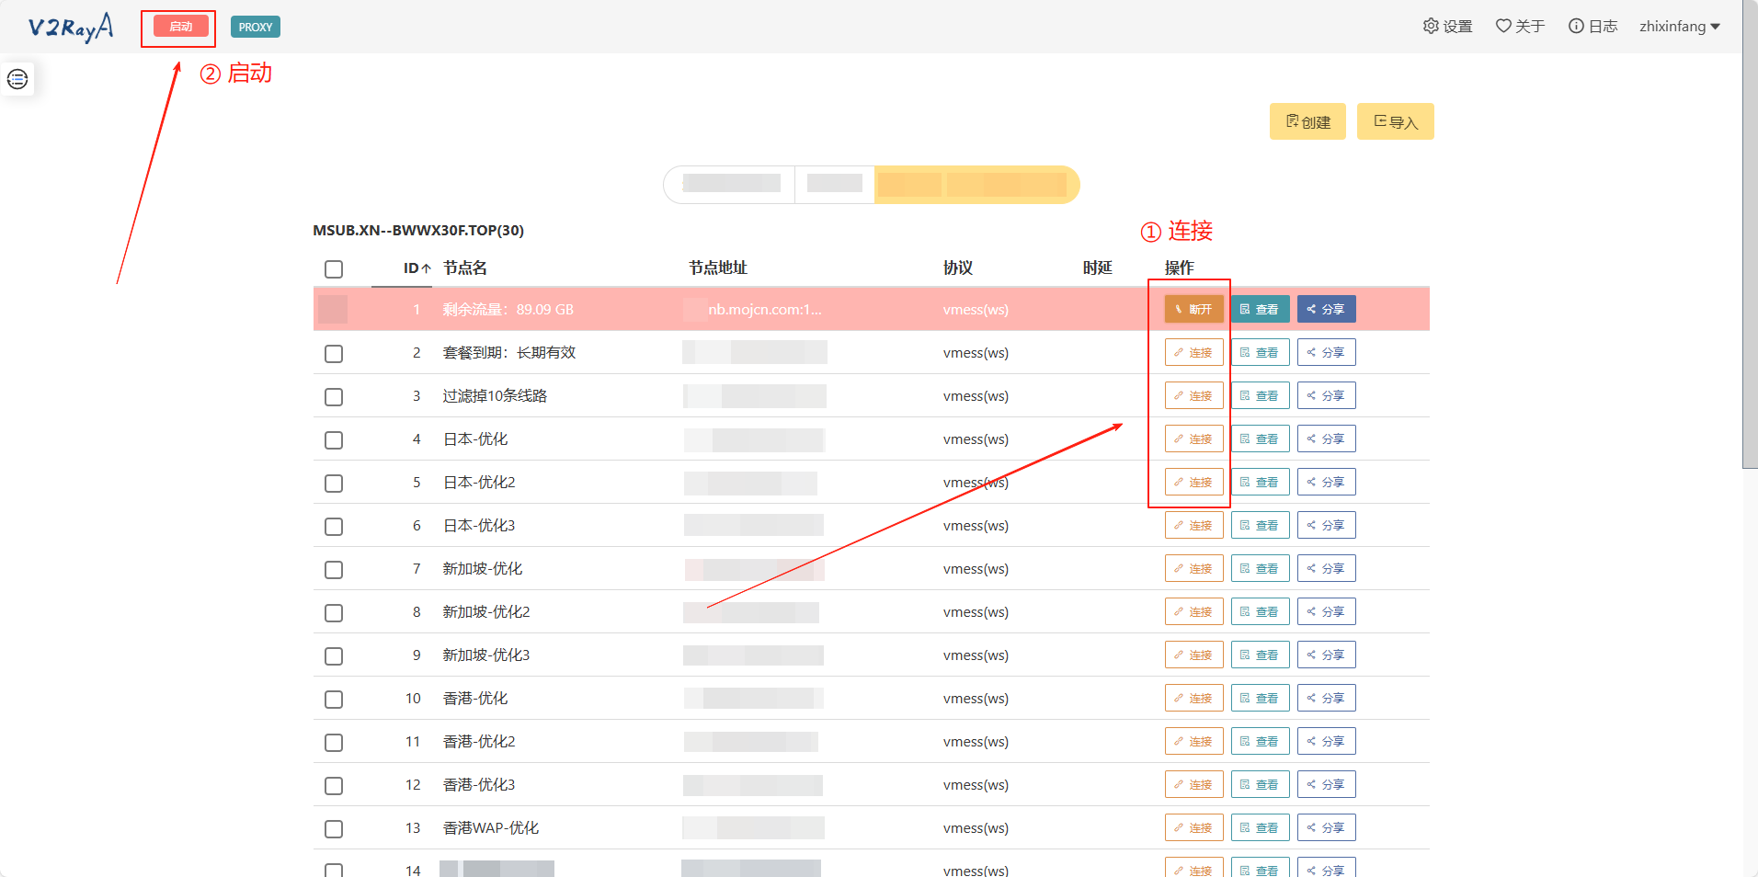Click the 导入 import button
Screen dimensions: 1758x877
(1395, 122)
